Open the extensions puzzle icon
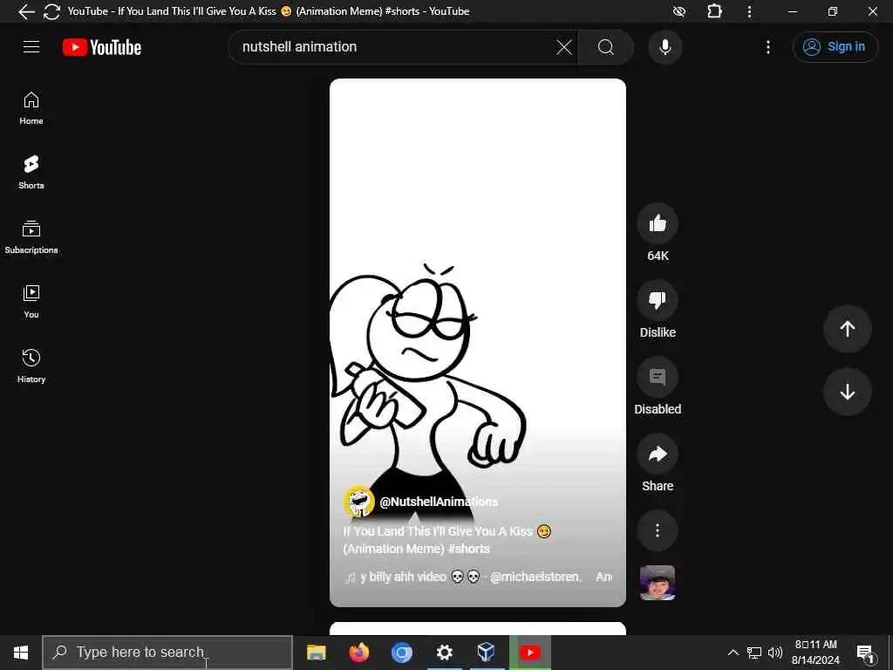 click(x=714, y=11)
